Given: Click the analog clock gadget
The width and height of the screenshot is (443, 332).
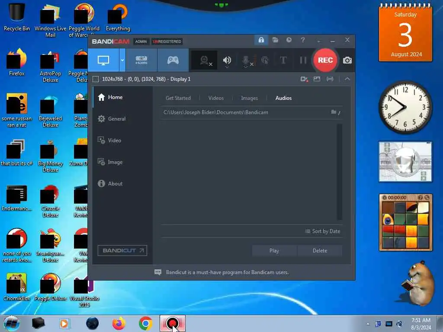Looking at the screenshot, I should [x=405, y=107].
